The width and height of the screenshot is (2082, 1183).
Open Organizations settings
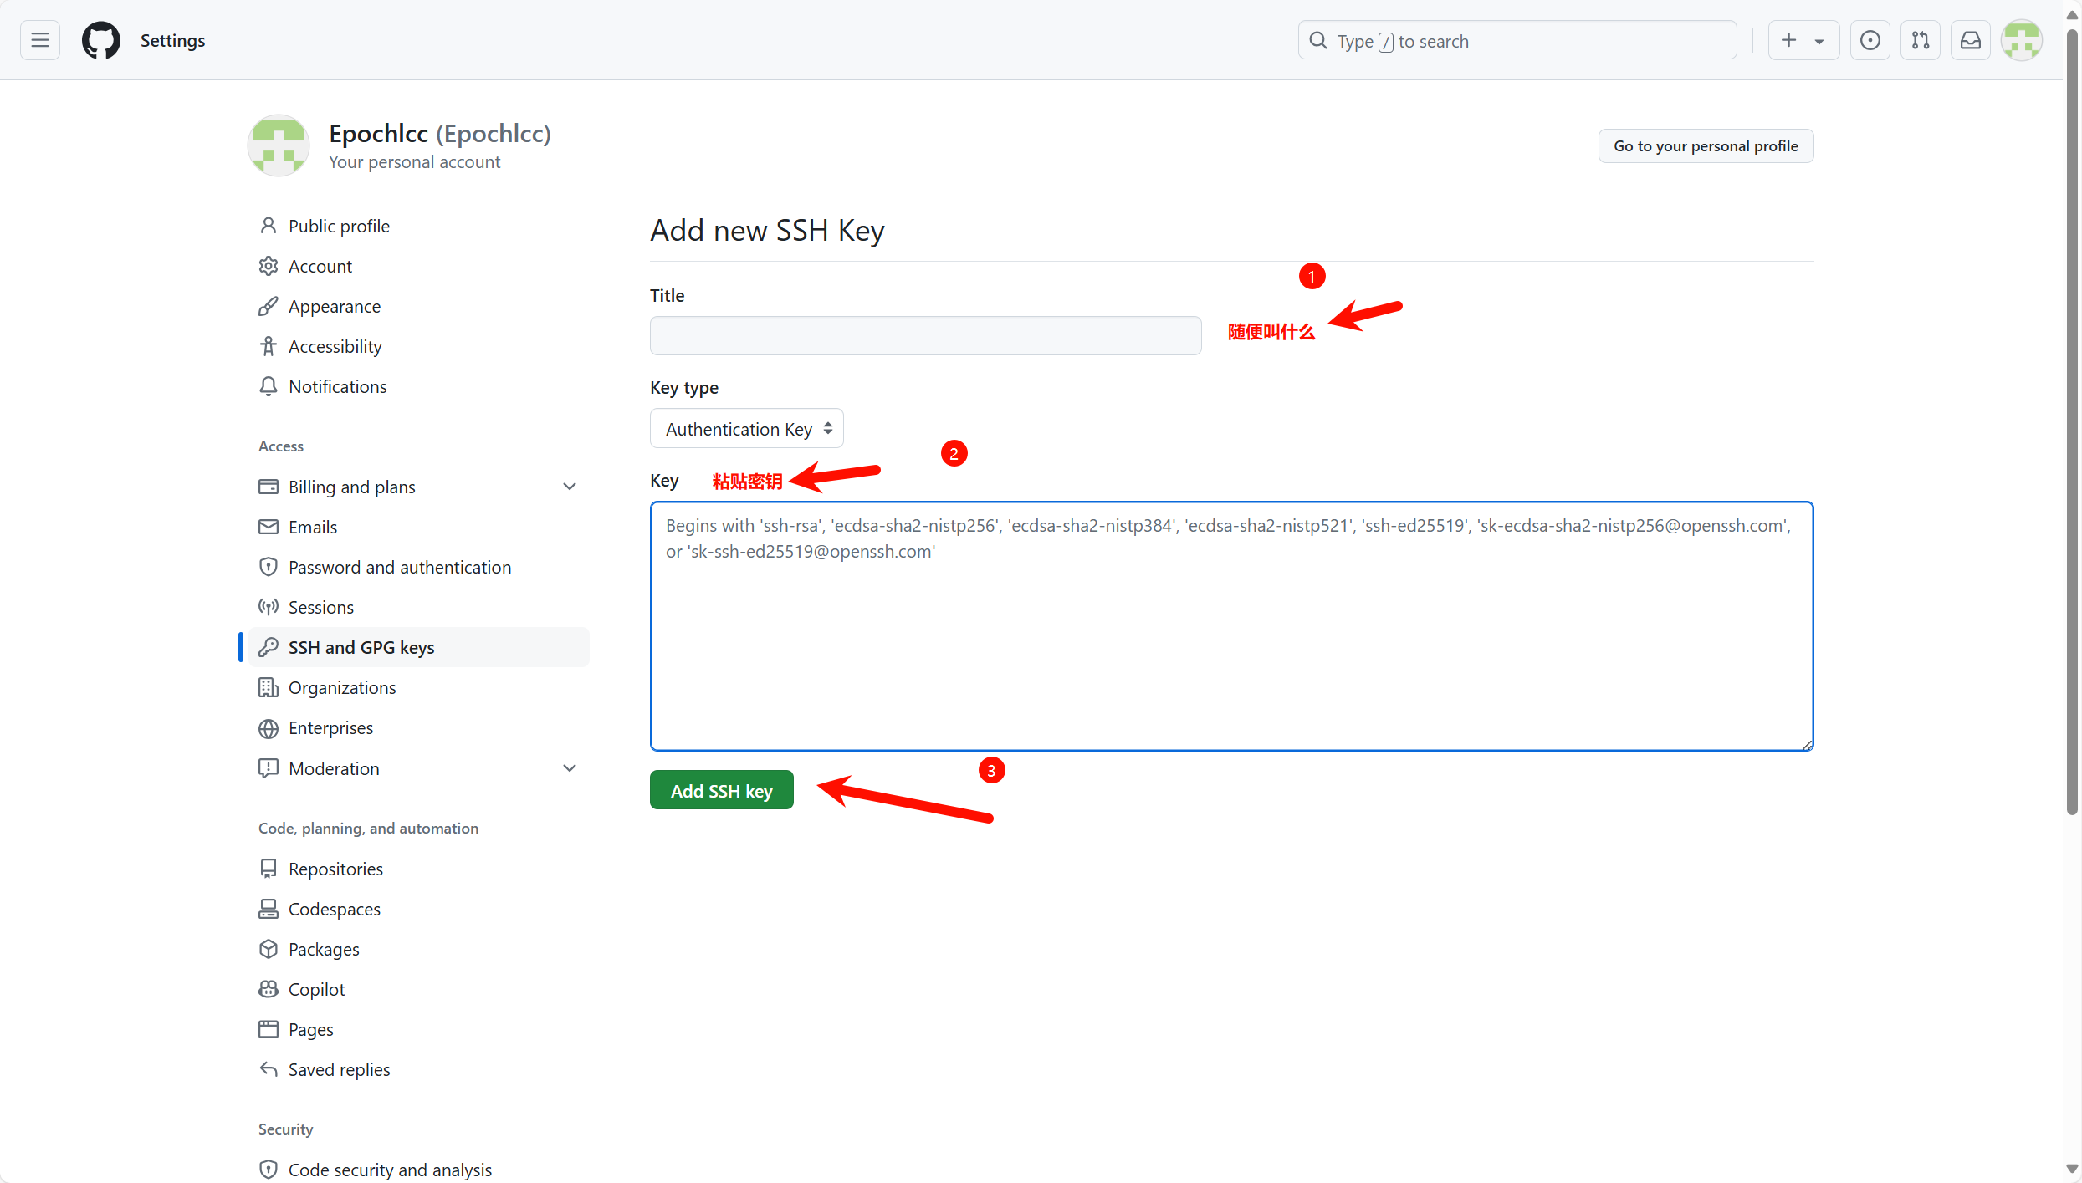(x=419, y=687)
